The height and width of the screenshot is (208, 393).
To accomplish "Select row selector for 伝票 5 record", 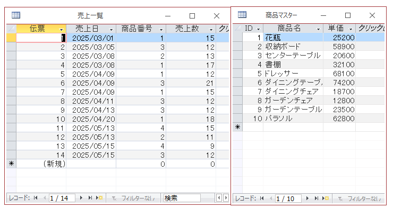I will [11, 74].
